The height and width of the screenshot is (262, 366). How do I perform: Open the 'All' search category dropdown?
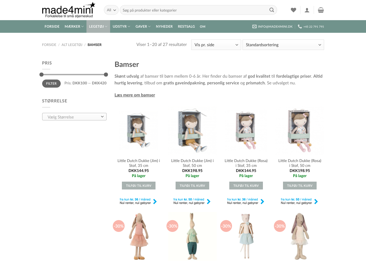[111, 10]
